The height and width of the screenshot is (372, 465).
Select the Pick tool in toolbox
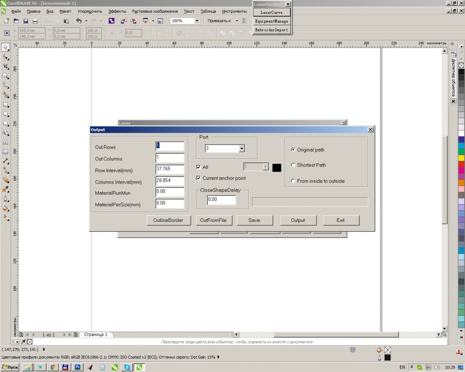(6, 47)
